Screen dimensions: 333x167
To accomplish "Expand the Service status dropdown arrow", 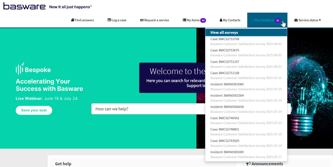I will [x=320, y=20].
